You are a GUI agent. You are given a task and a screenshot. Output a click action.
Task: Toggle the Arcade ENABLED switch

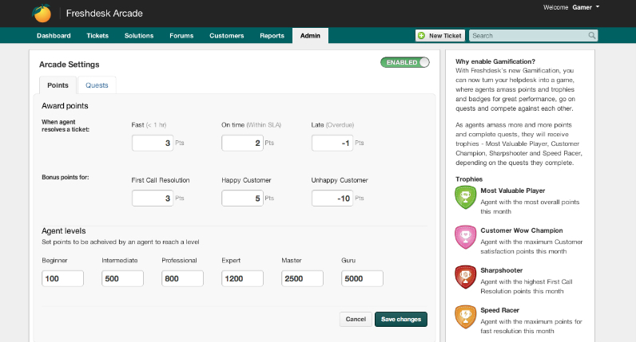(x=405, y=62)
